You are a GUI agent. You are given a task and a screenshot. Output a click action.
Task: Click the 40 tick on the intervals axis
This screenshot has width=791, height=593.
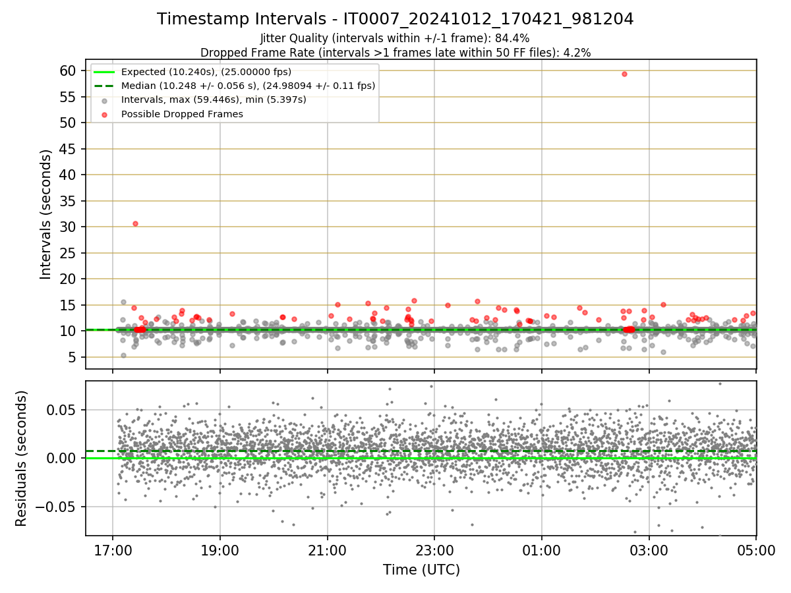click(x=69, y=175)
